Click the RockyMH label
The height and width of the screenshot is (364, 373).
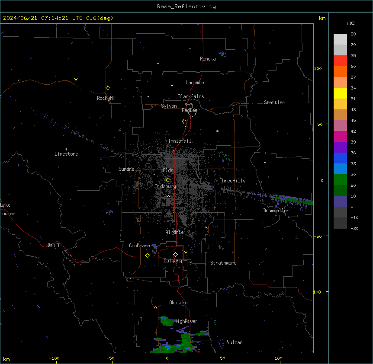pyautogui.click(x=106, y=98)
